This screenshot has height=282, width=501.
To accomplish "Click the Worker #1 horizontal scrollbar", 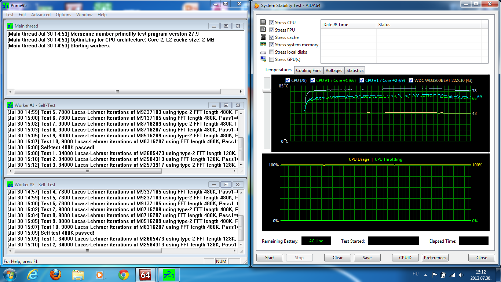I will [x=123, y=171].
